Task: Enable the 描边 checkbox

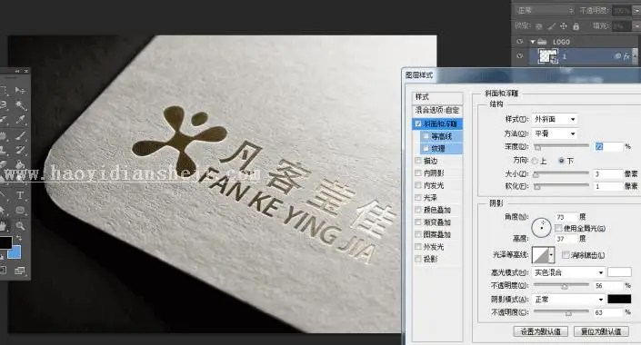Action: (x=418, y=161)
